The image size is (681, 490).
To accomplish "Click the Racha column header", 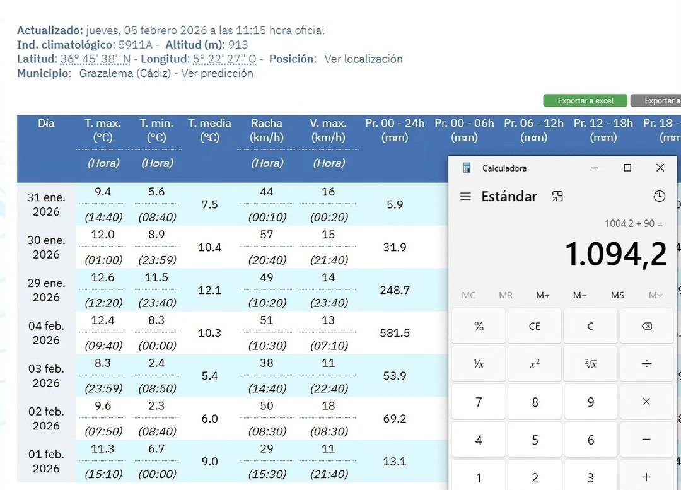I will pyautogui.click(x=267, y=131).
